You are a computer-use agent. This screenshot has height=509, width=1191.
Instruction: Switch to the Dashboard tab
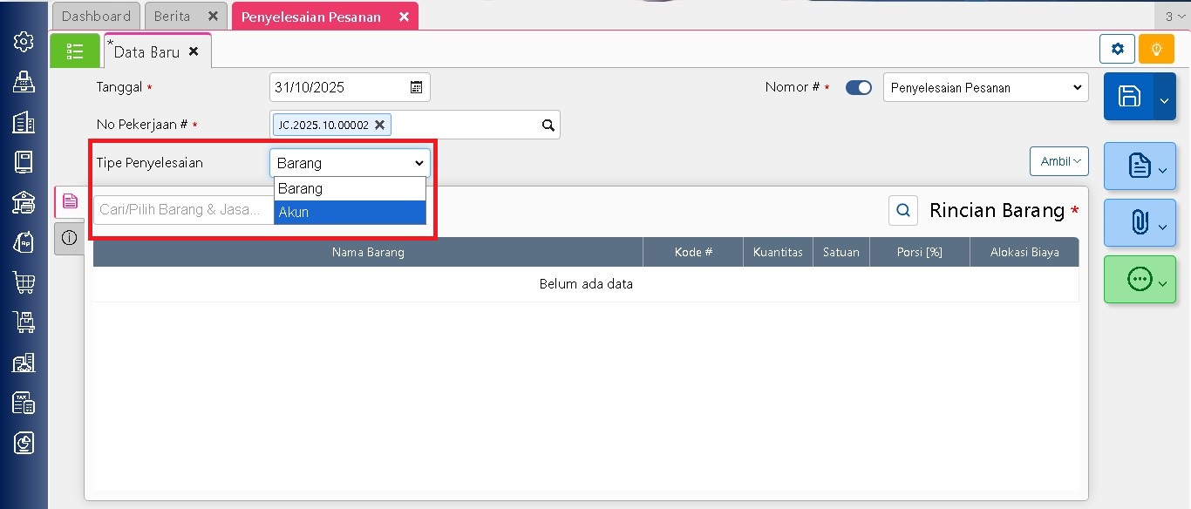coord(96,16)
